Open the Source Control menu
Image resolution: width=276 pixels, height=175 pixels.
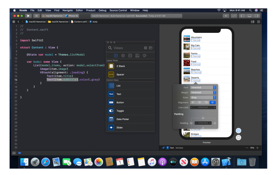pyautogui.click(x=118, y=10)
